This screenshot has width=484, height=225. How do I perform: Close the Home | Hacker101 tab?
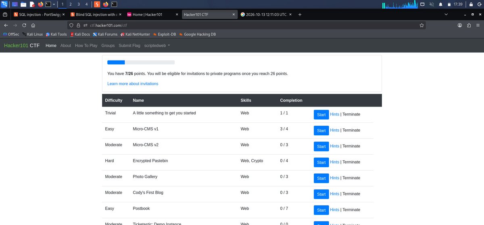(x=177, y=14)
